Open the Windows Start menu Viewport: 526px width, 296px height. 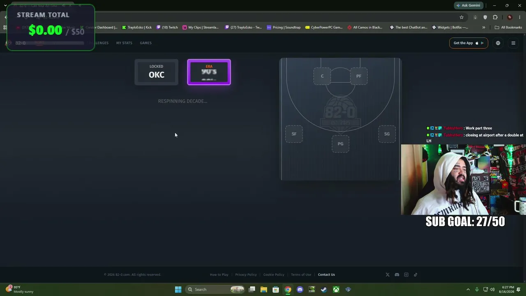point(178,289)
